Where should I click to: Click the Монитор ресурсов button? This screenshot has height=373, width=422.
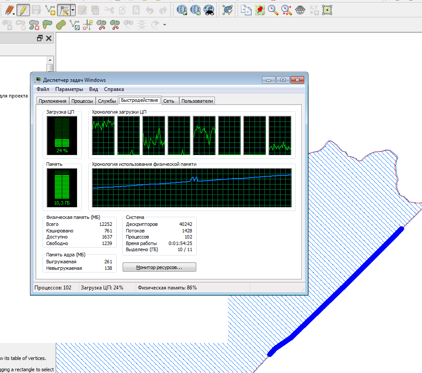[159, 267]
